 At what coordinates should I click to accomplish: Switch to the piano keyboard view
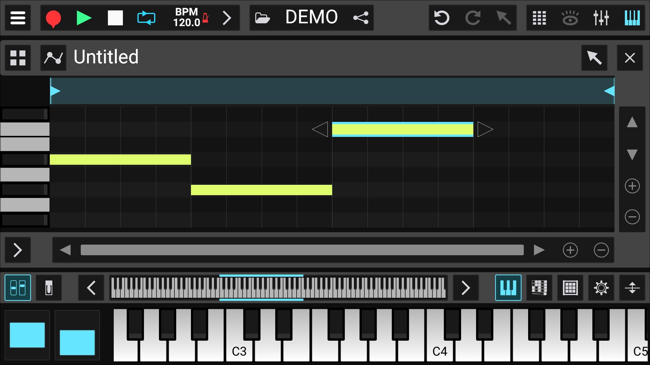(x=632, y=18)
